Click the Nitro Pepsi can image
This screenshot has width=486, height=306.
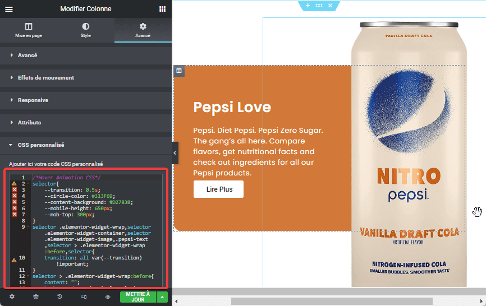(409, 154)
